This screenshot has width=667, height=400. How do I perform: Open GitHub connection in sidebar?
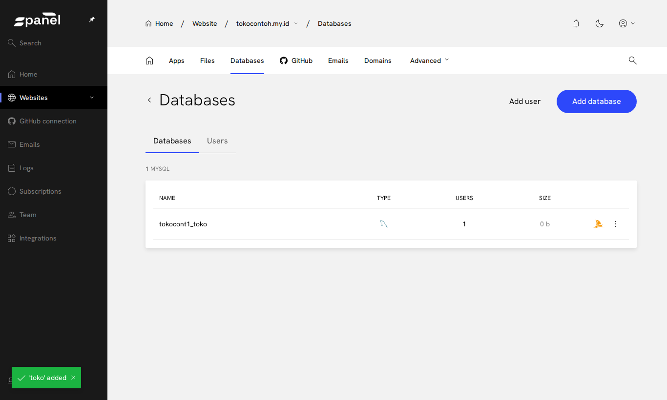tap(54, 121)
